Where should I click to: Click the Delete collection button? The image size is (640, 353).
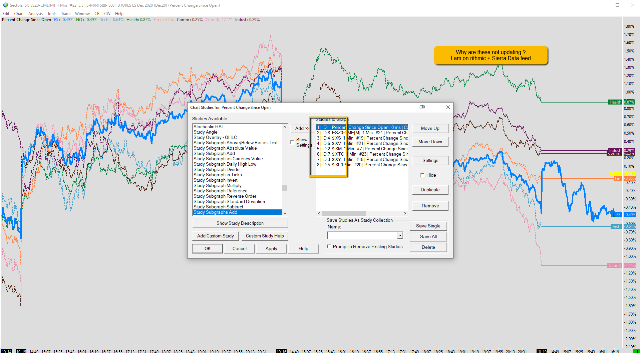coord(428,247)
